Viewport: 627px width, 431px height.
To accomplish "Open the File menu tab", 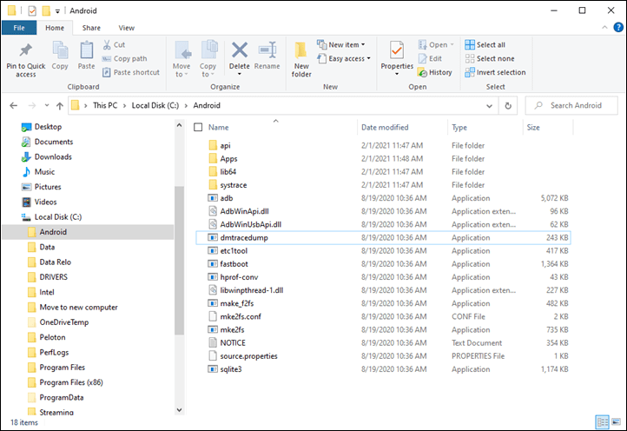I will coord(19,28).
